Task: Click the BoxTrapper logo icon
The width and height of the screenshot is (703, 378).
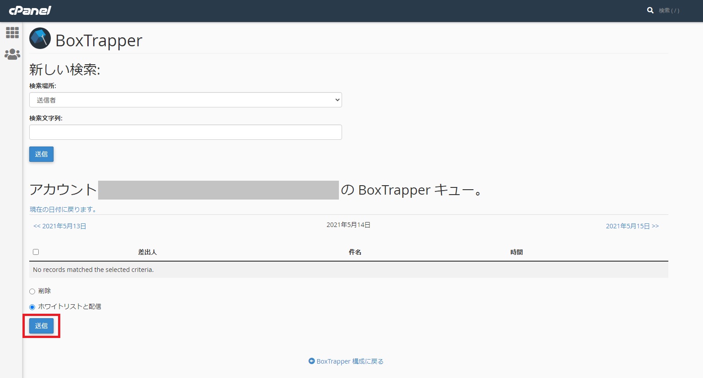Action: (x=40, y=38)
